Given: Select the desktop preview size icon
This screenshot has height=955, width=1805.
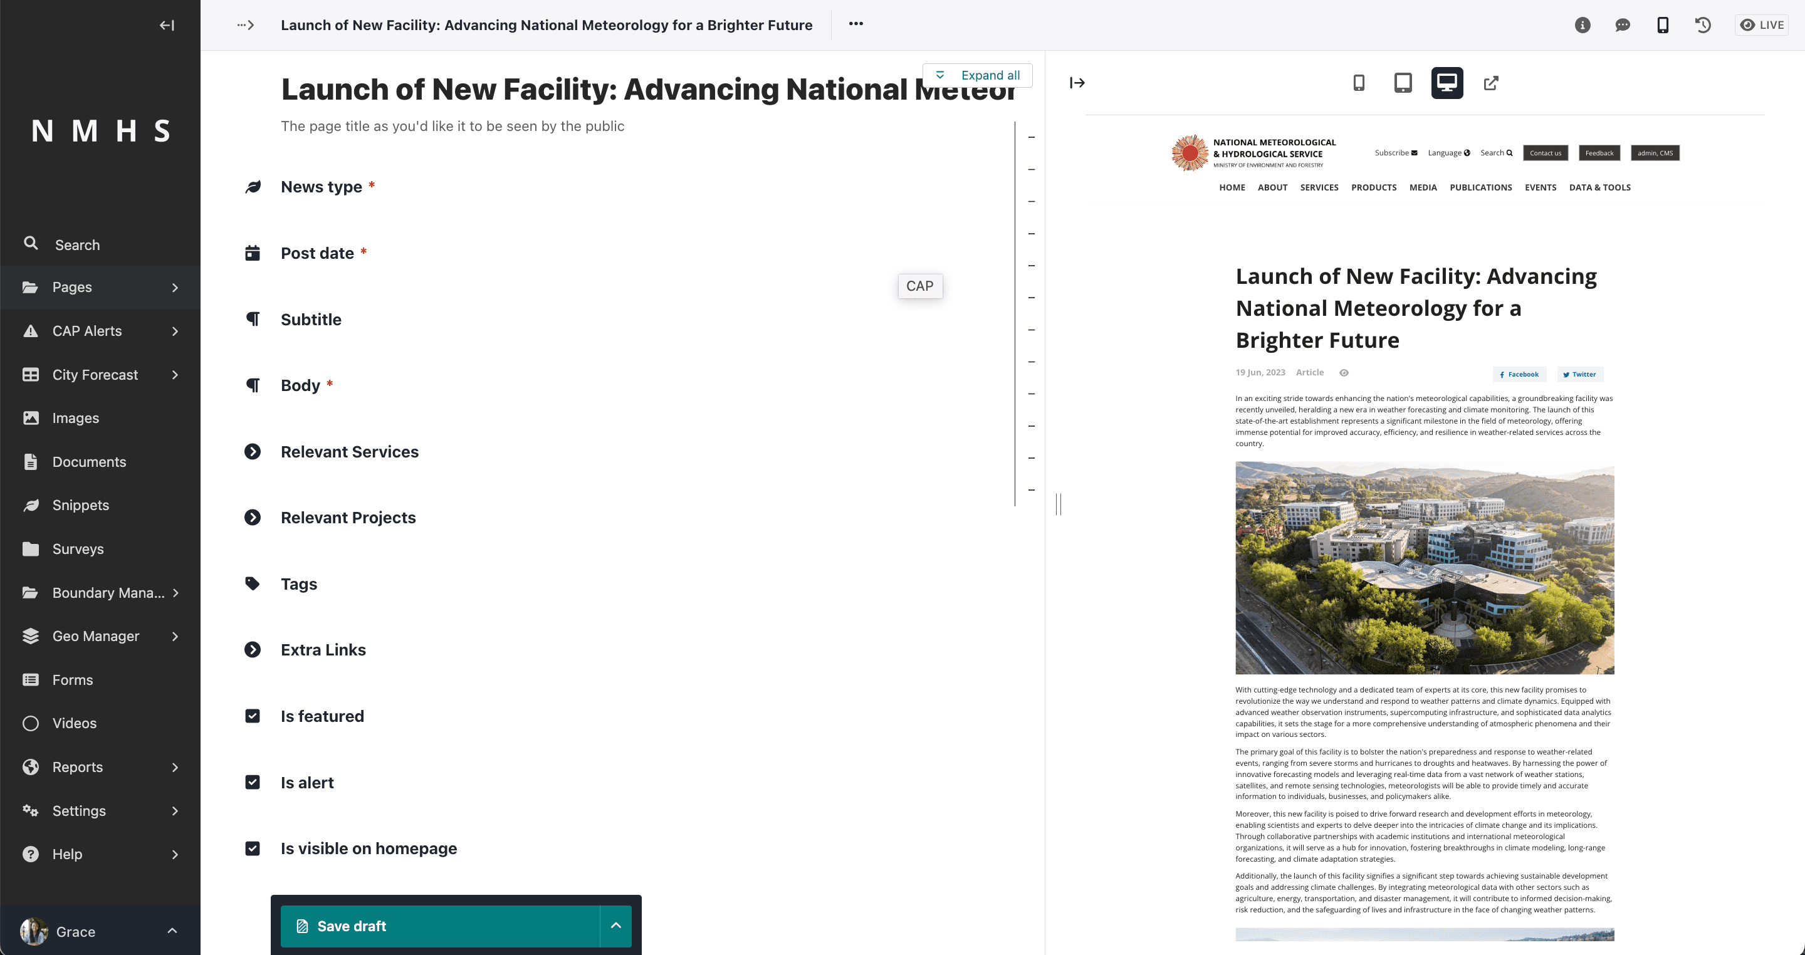Looking at the screenshot, I should coord(1447,83).
